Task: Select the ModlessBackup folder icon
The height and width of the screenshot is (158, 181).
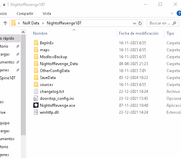Action: click(x=36, y=57)
